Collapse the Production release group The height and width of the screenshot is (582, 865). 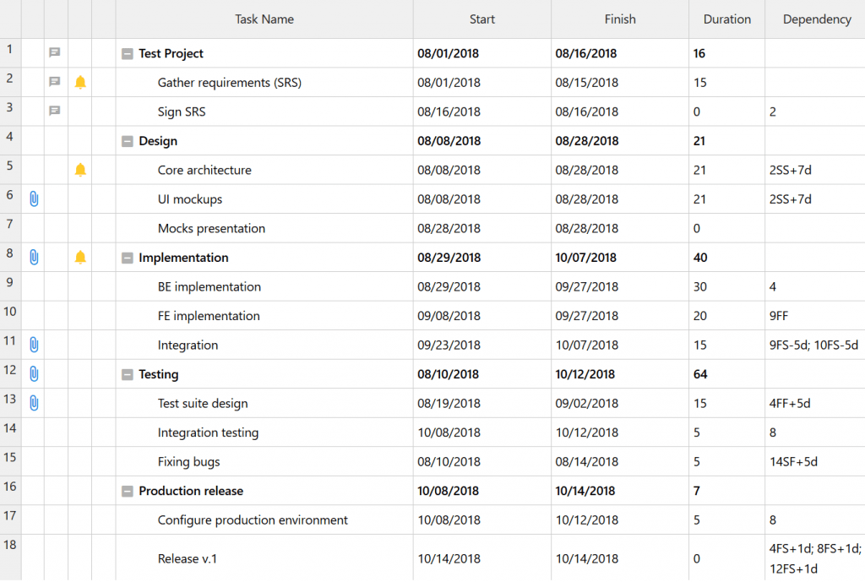(128, 491)
